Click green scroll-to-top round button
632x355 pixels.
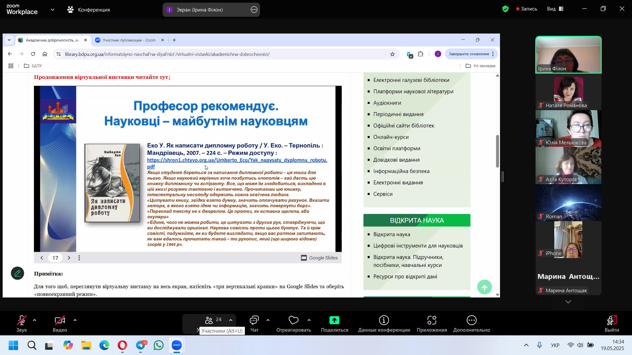pos(484,288)
